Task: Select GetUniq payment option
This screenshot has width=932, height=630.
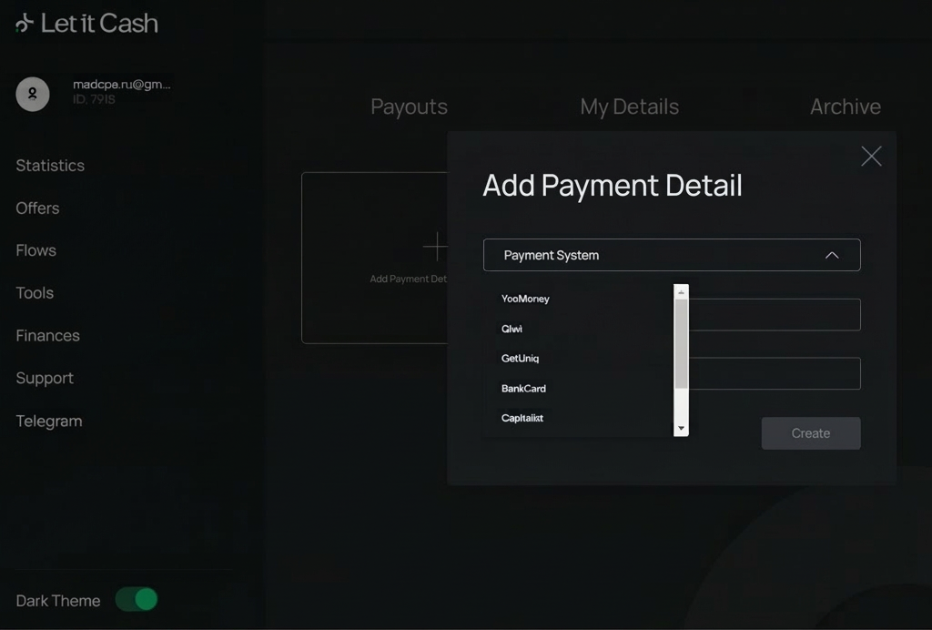Action: (x=520, y=359)
